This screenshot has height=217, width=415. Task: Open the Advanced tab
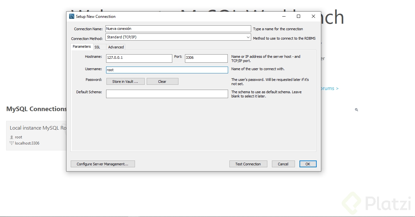click(x=116, y=47)
